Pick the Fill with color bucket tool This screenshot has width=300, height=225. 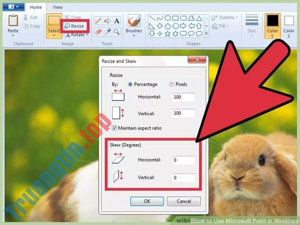108,20
